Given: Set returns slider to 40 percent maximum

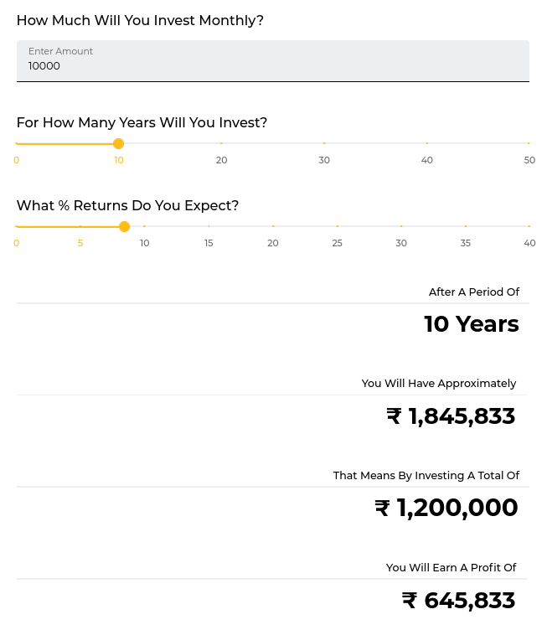Looking at the screenshot, I should (x=529, y=226).
